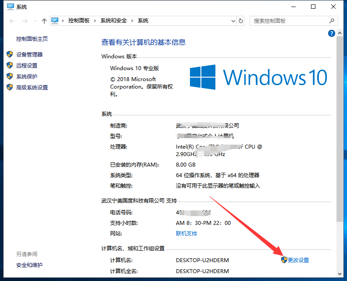The image size is (347, 281).
Task: Go up one level with the Up arrow
Action: click(x=44, y=21)
